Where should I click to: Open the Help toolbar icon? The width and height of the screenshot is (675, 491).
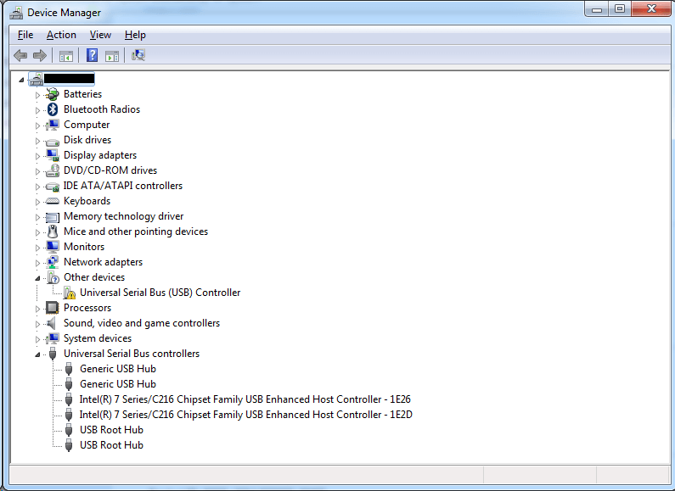93,55
